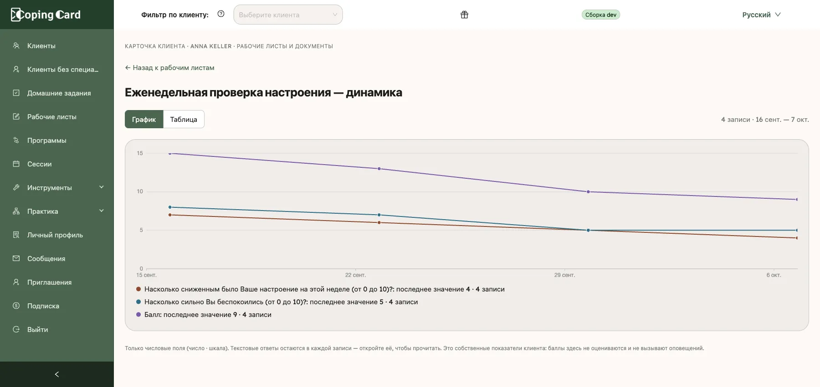Click the Личный профиль icon
The width and height of the screenshot is (820, 387).
coord(16,235)
